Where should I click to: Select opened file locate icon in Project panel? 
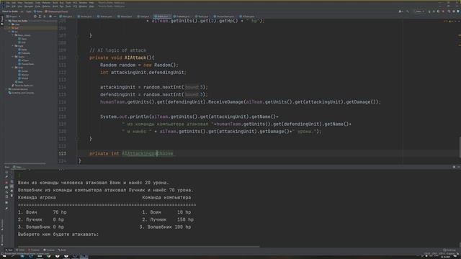coord(35,17)
